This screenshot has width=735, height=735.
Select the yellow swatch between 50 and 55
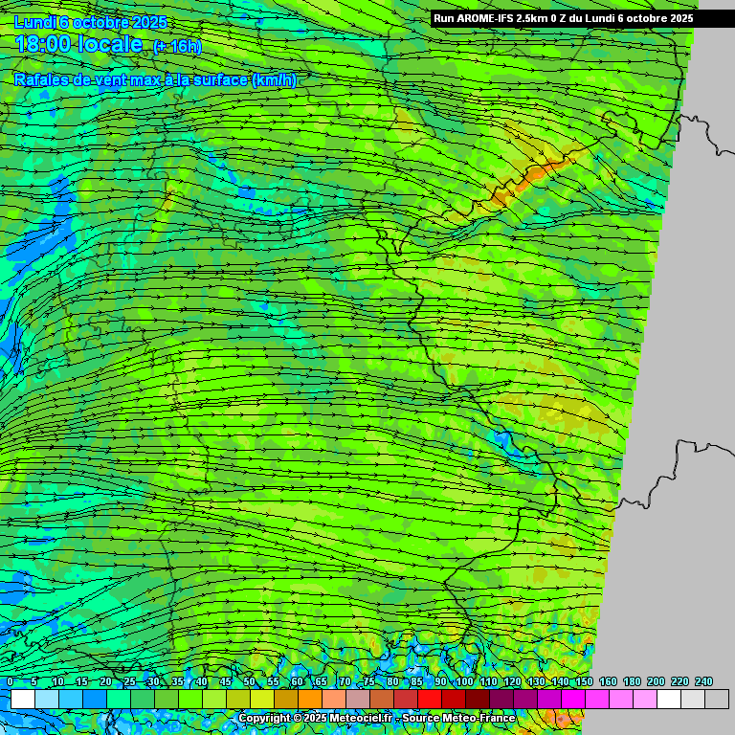tap(261, 700)
